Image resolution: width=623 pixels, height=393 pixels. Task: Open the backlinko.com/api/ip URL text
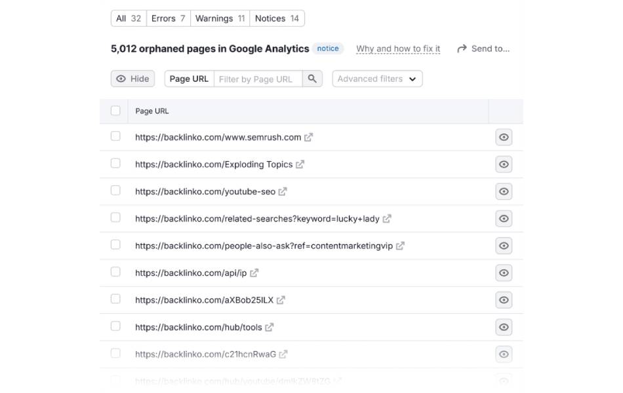click(x=191, y=273)
